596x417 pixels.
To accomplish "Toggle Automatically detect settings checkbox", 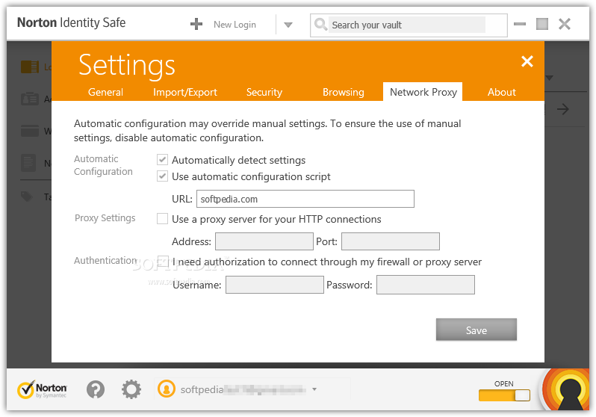I will pos(162,159).
